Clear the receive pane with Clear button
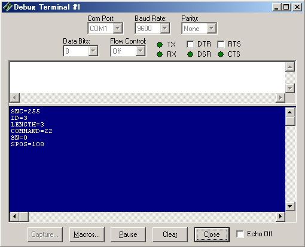305x247 pixels. pos(170,234)
